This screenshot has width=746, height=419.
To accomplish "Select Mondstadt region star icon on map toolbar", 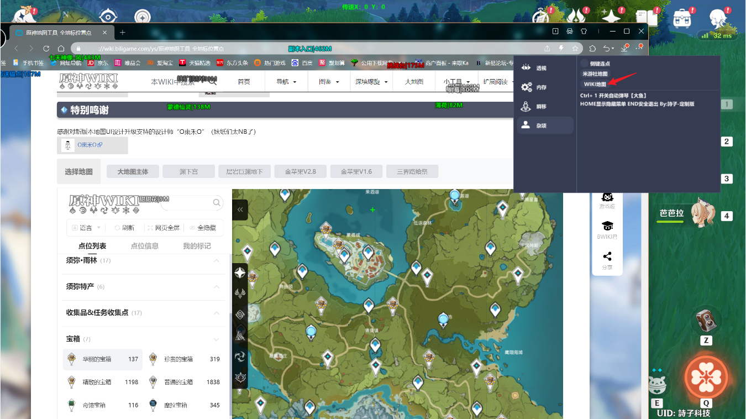I will tap(240, 272).
